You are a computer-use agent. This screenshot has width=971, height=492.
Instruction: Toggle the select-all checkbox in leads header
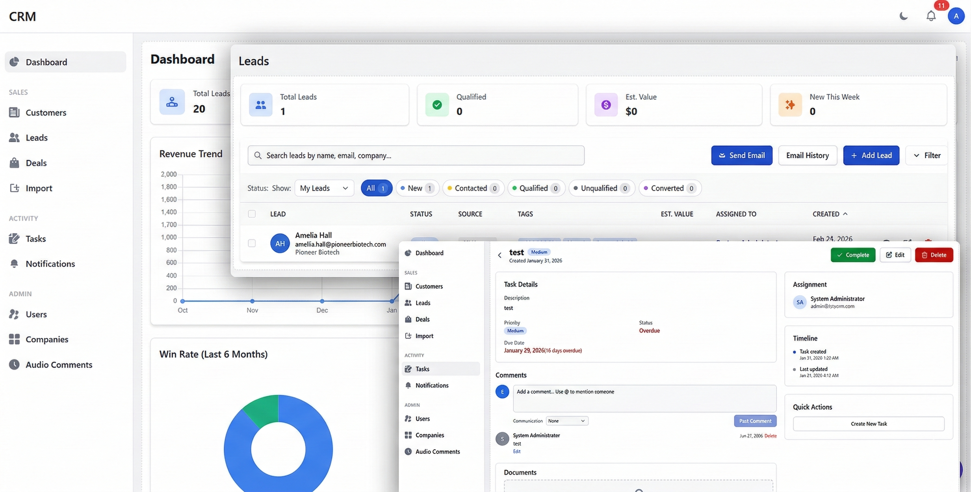252,214
